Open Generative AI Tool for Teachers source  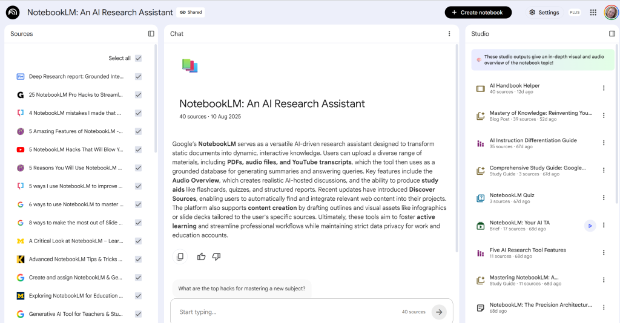click(x=75, y=314)
